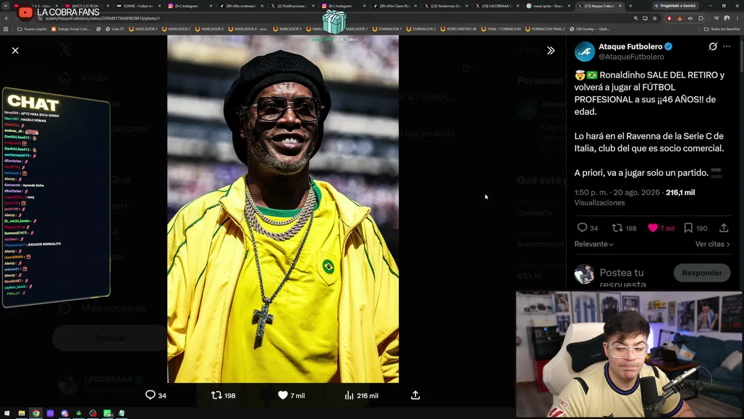Open the Nueva carpeta bookmarks folder
744x419 pixels.
point(32,29)
